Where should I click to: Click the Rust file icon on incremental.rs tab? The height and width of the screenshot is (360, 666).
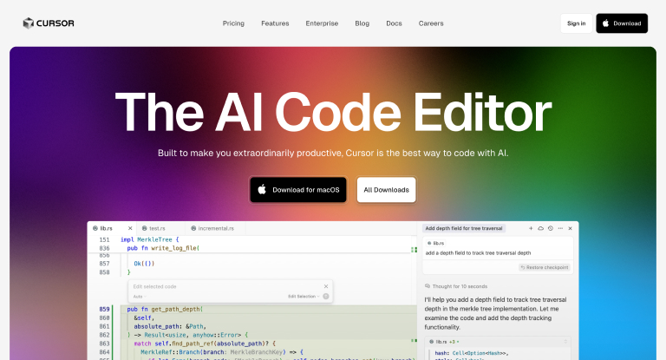tap(193, 228)
